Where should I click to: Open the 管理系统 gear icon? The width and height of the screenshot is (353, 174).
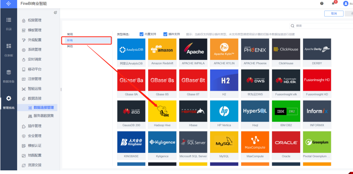click(9, 98)
